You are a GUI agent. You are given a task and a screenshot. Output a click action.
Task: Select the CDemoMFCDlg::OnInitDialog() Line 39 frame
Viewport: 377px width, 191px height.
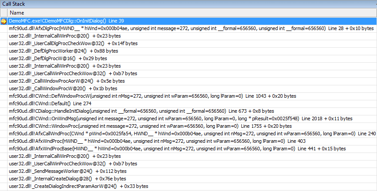coord(192,21)
